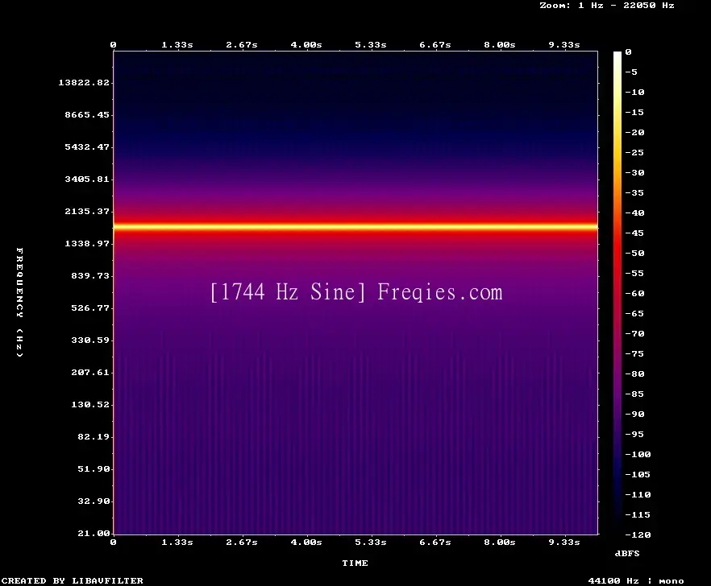711x586 pixels.
Task: Select the -75 value on the dB scale
Action: point(634,353)
